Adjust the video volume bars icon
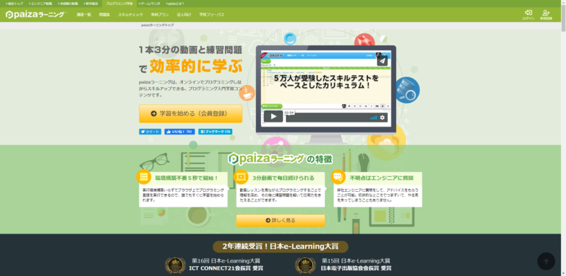This screenshot has width=566, height=276. (x=374, y=117)
